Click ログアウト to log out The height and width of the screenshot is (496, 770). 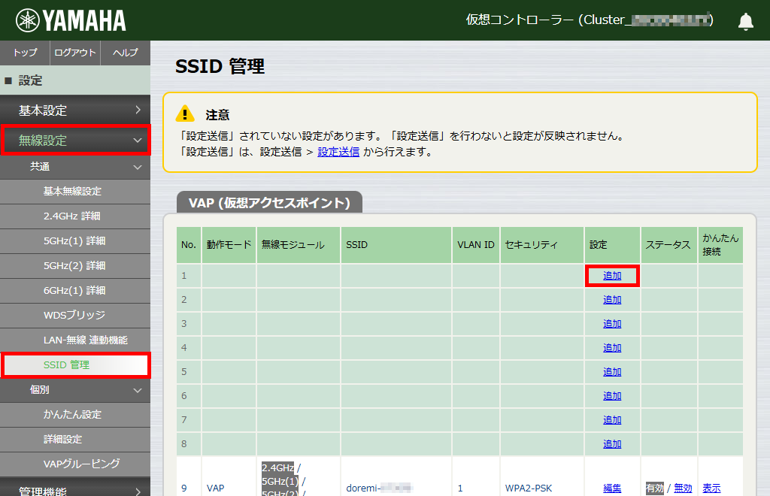pos(74,53)
